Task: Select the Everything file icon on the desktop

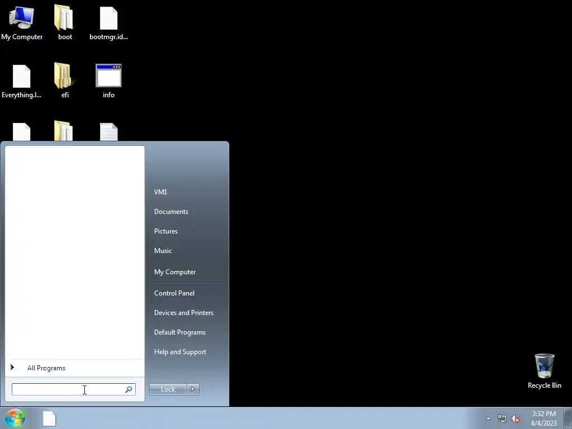Action: click(x=22, y=81)
